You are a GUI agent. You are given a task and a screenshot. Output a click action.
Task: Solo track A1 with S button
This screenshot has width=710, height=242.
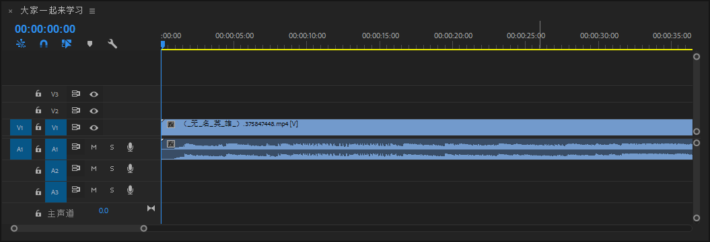pos(112,147)
